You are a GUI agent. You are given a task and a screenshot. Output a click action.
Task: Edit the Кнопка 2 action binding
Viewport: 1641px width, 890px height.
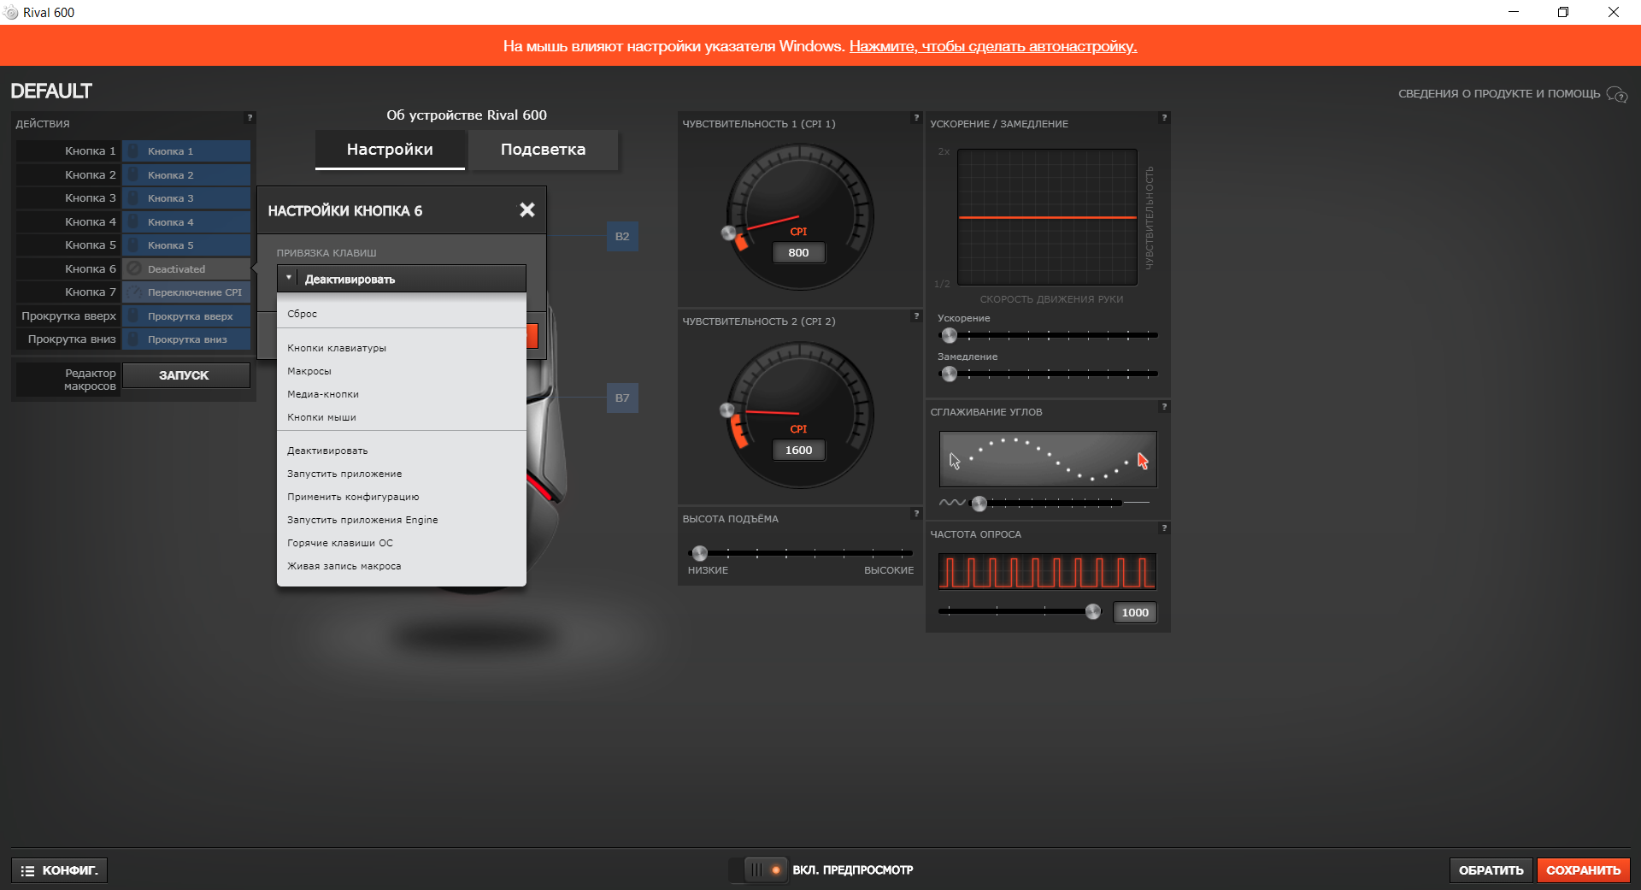coord(186,174)
